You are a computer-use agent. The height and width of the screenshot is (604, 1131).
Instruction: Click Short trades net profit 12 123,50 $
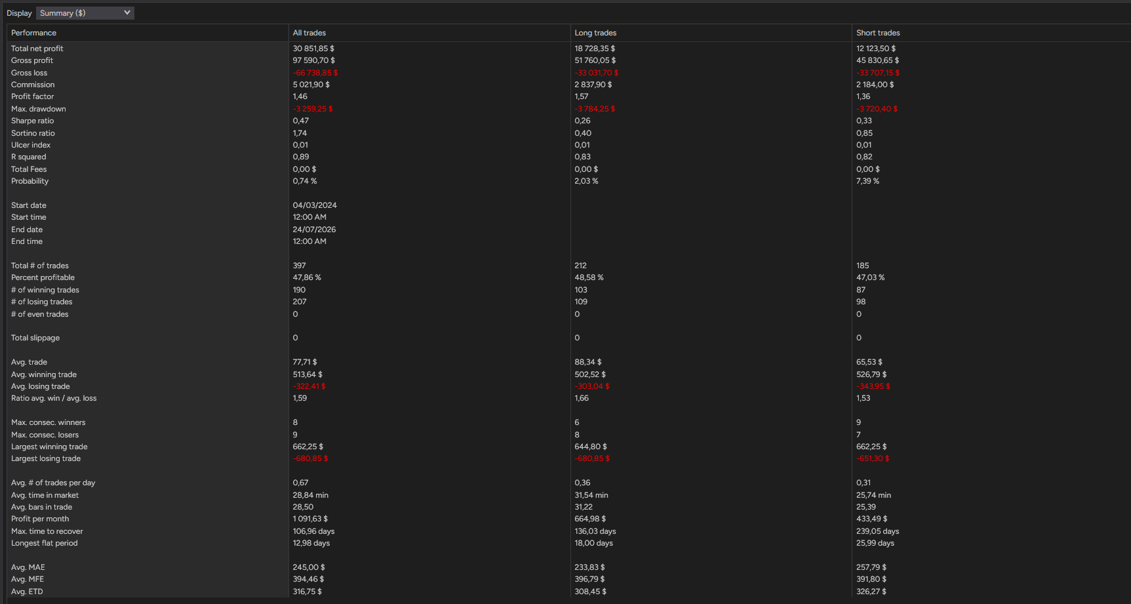(x=876, y=49)
